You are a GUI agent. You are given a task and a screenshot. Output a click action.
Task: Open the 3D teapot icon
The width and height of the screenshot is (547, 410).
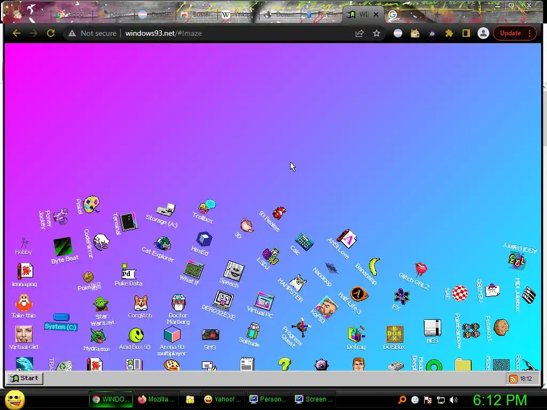coord(247,225)
